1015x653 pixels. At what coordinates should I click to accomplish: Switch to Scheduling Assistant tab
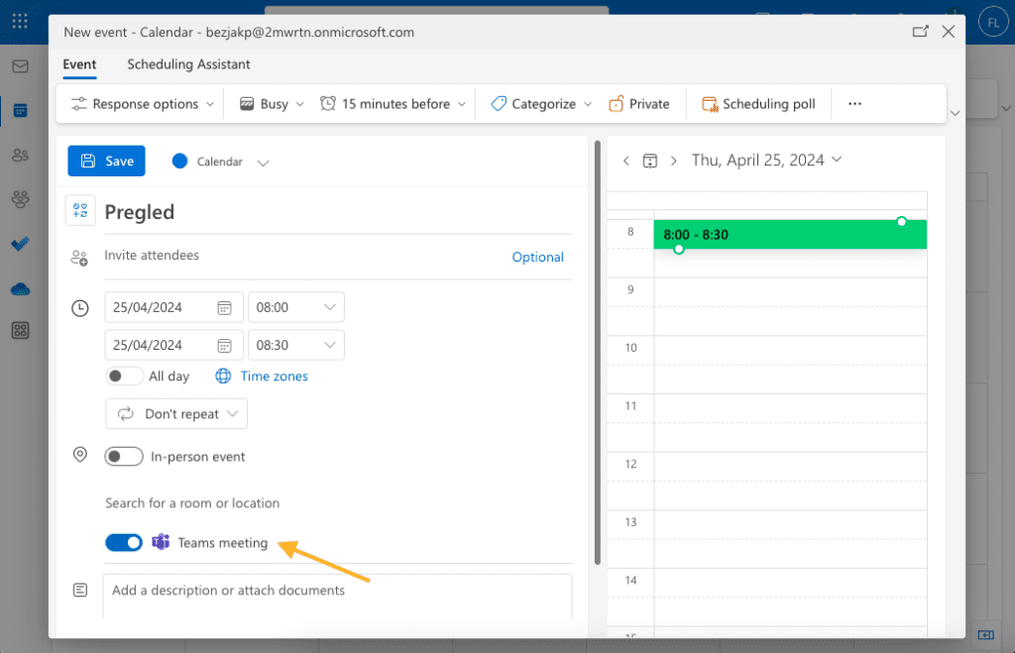(x=188, y=64)
